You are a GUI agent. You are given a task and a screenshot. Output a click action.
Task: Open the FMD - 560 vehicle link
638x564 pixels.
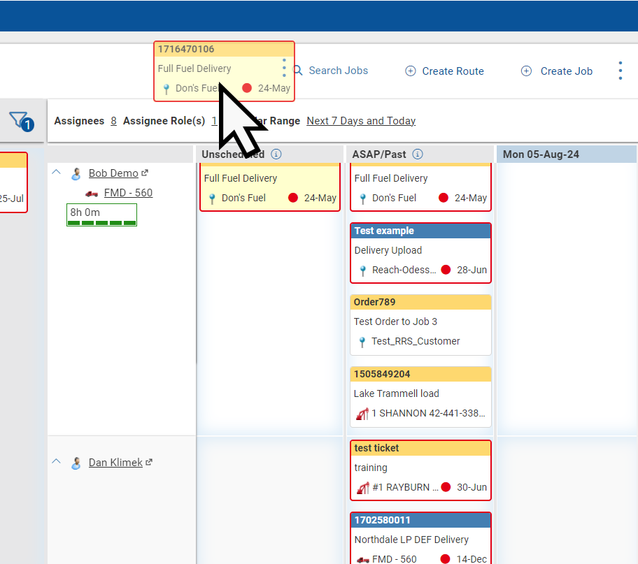tap(128, 193)
